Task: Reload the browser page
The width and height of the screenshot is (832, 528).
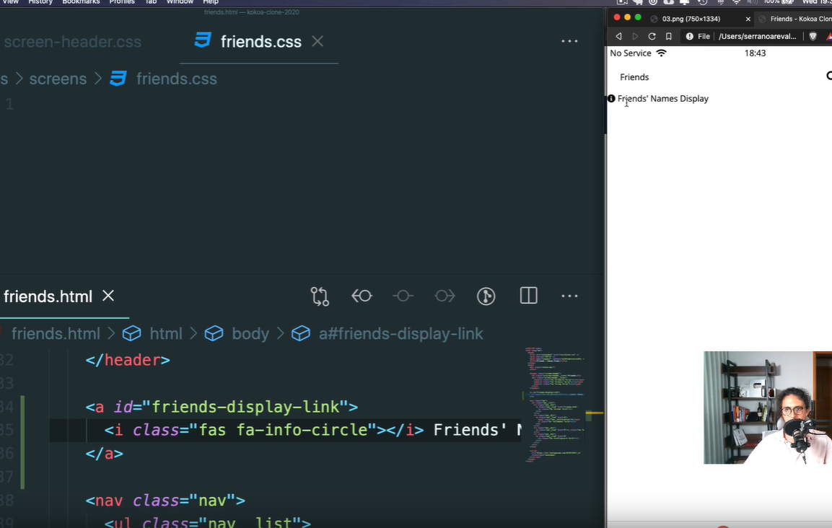Action: pyautogui.click(x=652, y=36)
